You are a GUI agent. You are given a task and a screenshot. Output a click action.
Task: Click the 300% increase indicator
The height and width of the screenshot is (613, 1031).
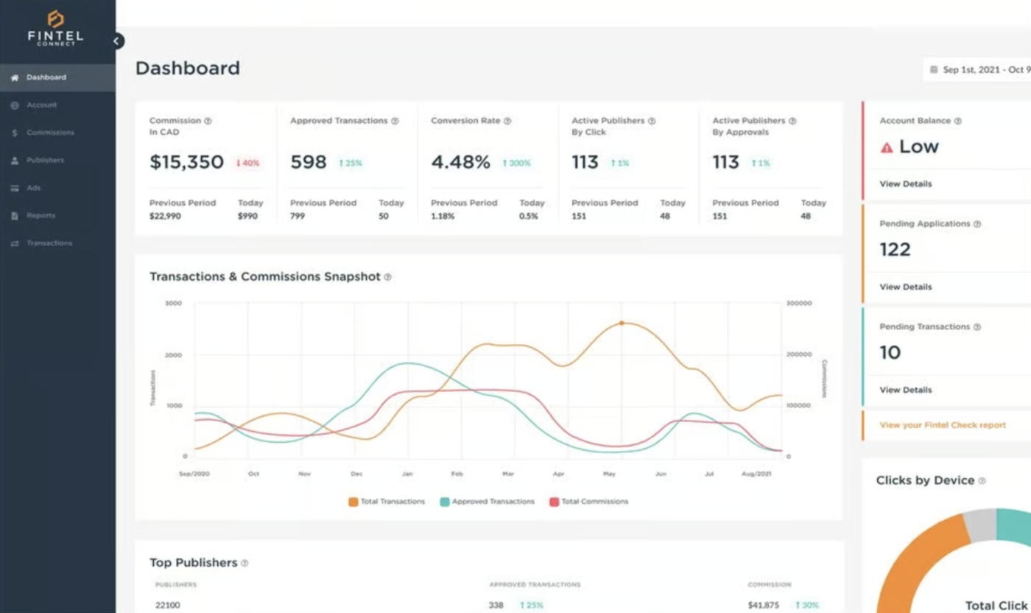tap(516, 164)
